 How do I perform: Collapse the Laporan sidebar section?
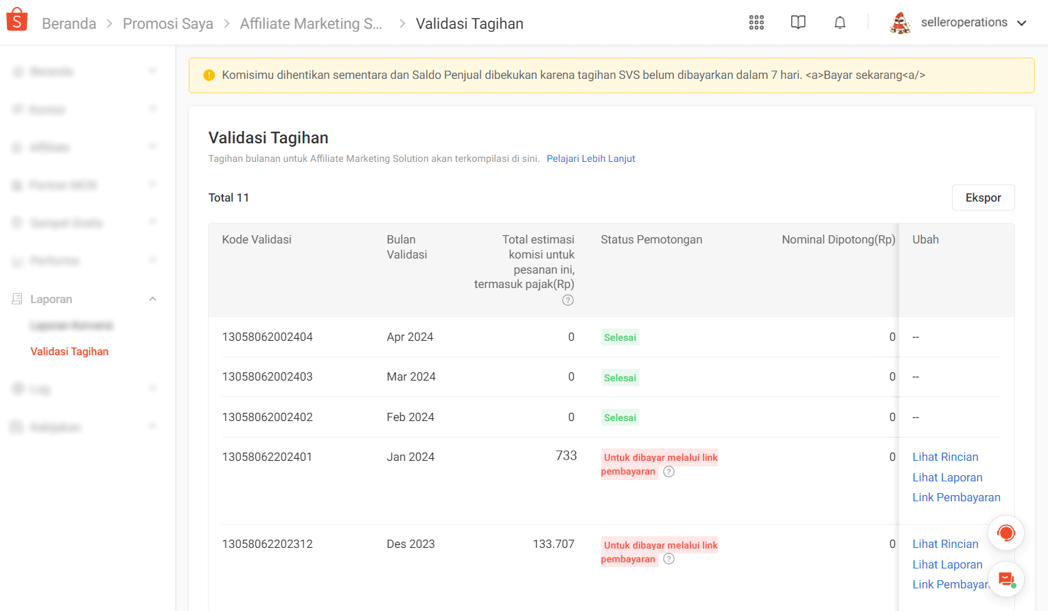pyautogui.click(x=152, y=298)
